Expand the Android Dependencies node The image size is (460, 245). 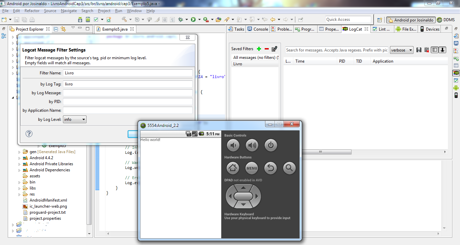tap(19, 170)
